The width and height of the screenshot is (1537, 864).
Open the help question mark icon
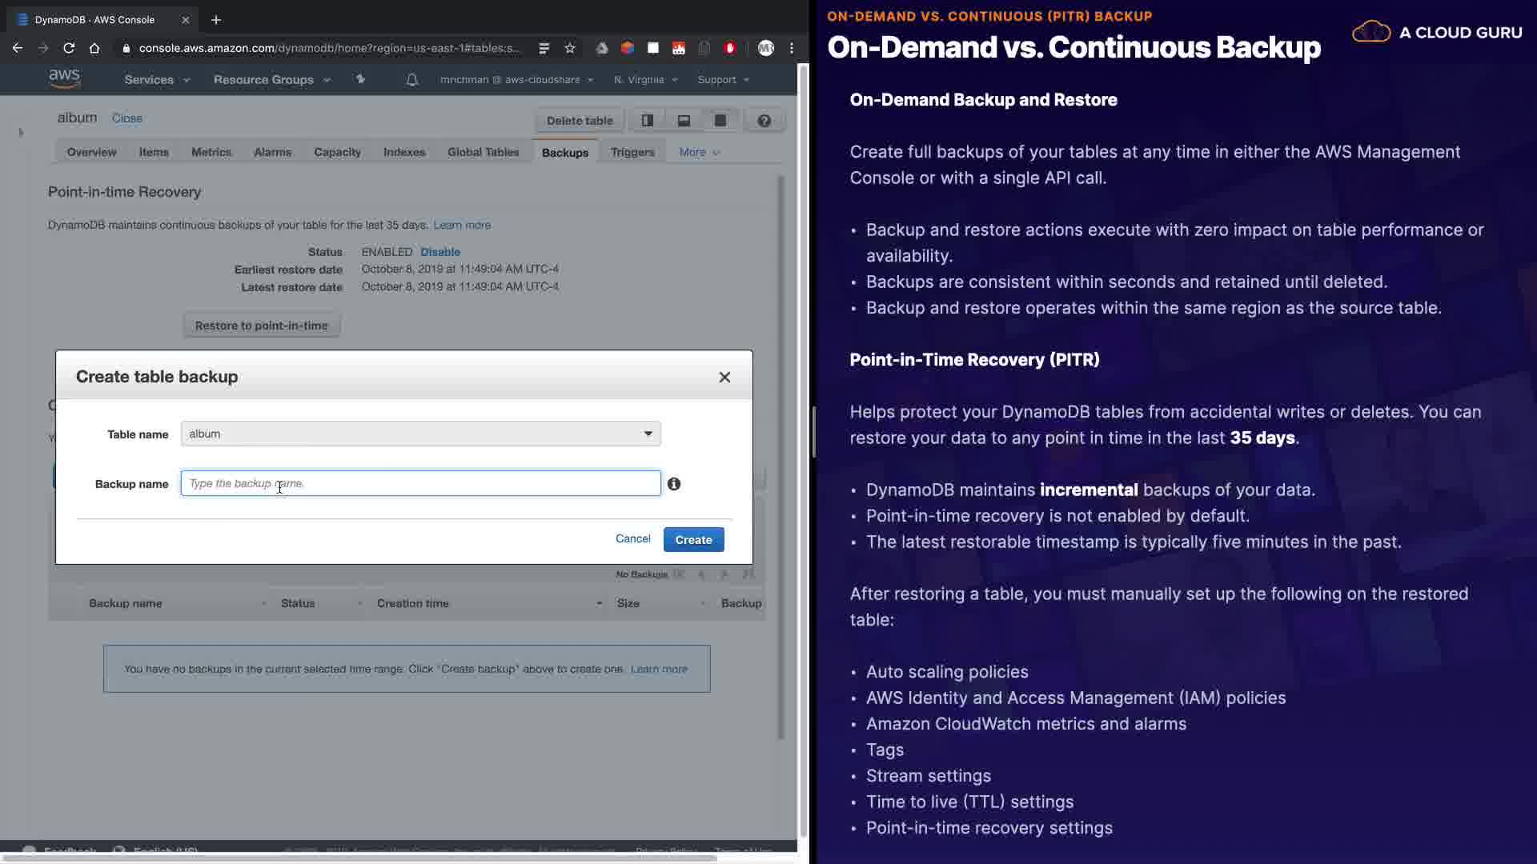click(x=764, y=121)
